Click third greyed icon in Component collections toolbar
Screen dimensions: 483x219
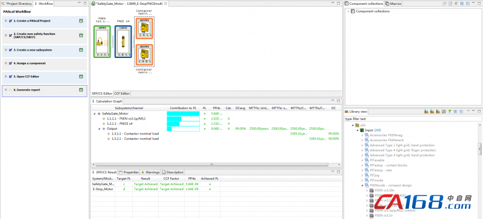pyautogui.click(x=456, y=4)
